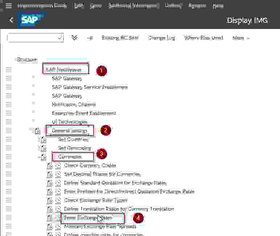Collapse the Currencies tree node
This screenshot has height=236, width=280.
(39, 157)
